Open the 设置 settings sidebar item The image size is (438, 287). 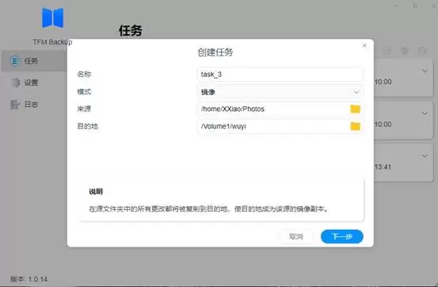pos(31,82)
